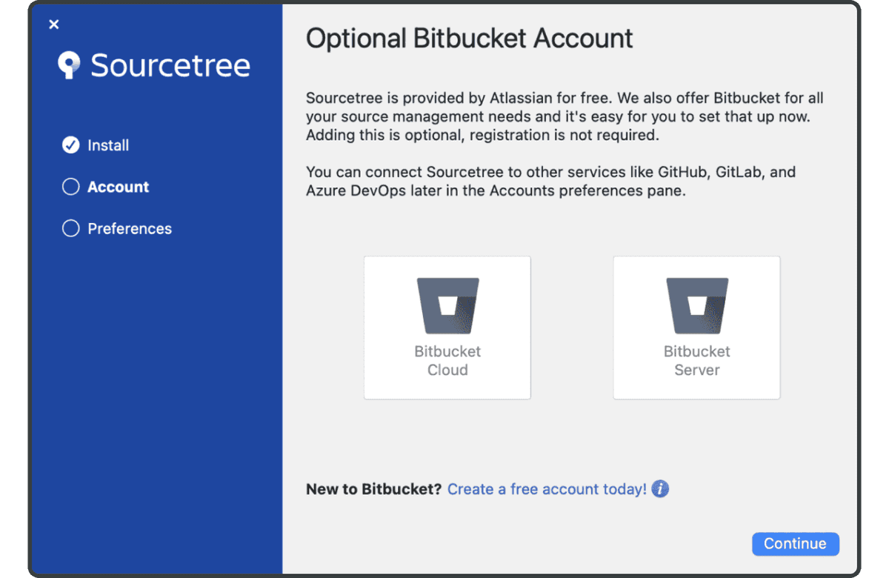Click the Preferences step label
The width and height of the screenshot is (889, 578).
pyautogui.click(x=130, y=228)
